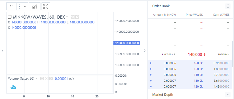Open the Volume indicator dropdown arrow

(36, 79)
